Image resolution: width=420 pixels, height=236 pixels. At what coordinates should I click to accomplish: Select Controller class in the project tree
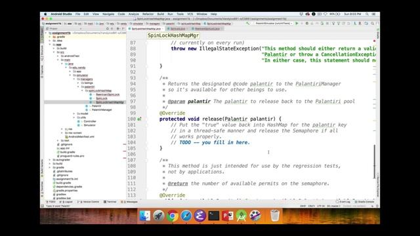pos(89,121)
